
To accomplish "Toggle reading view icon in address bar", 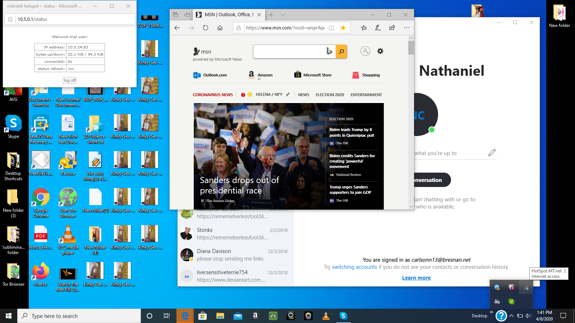I will pyautogui.click(x=332, y=28).
